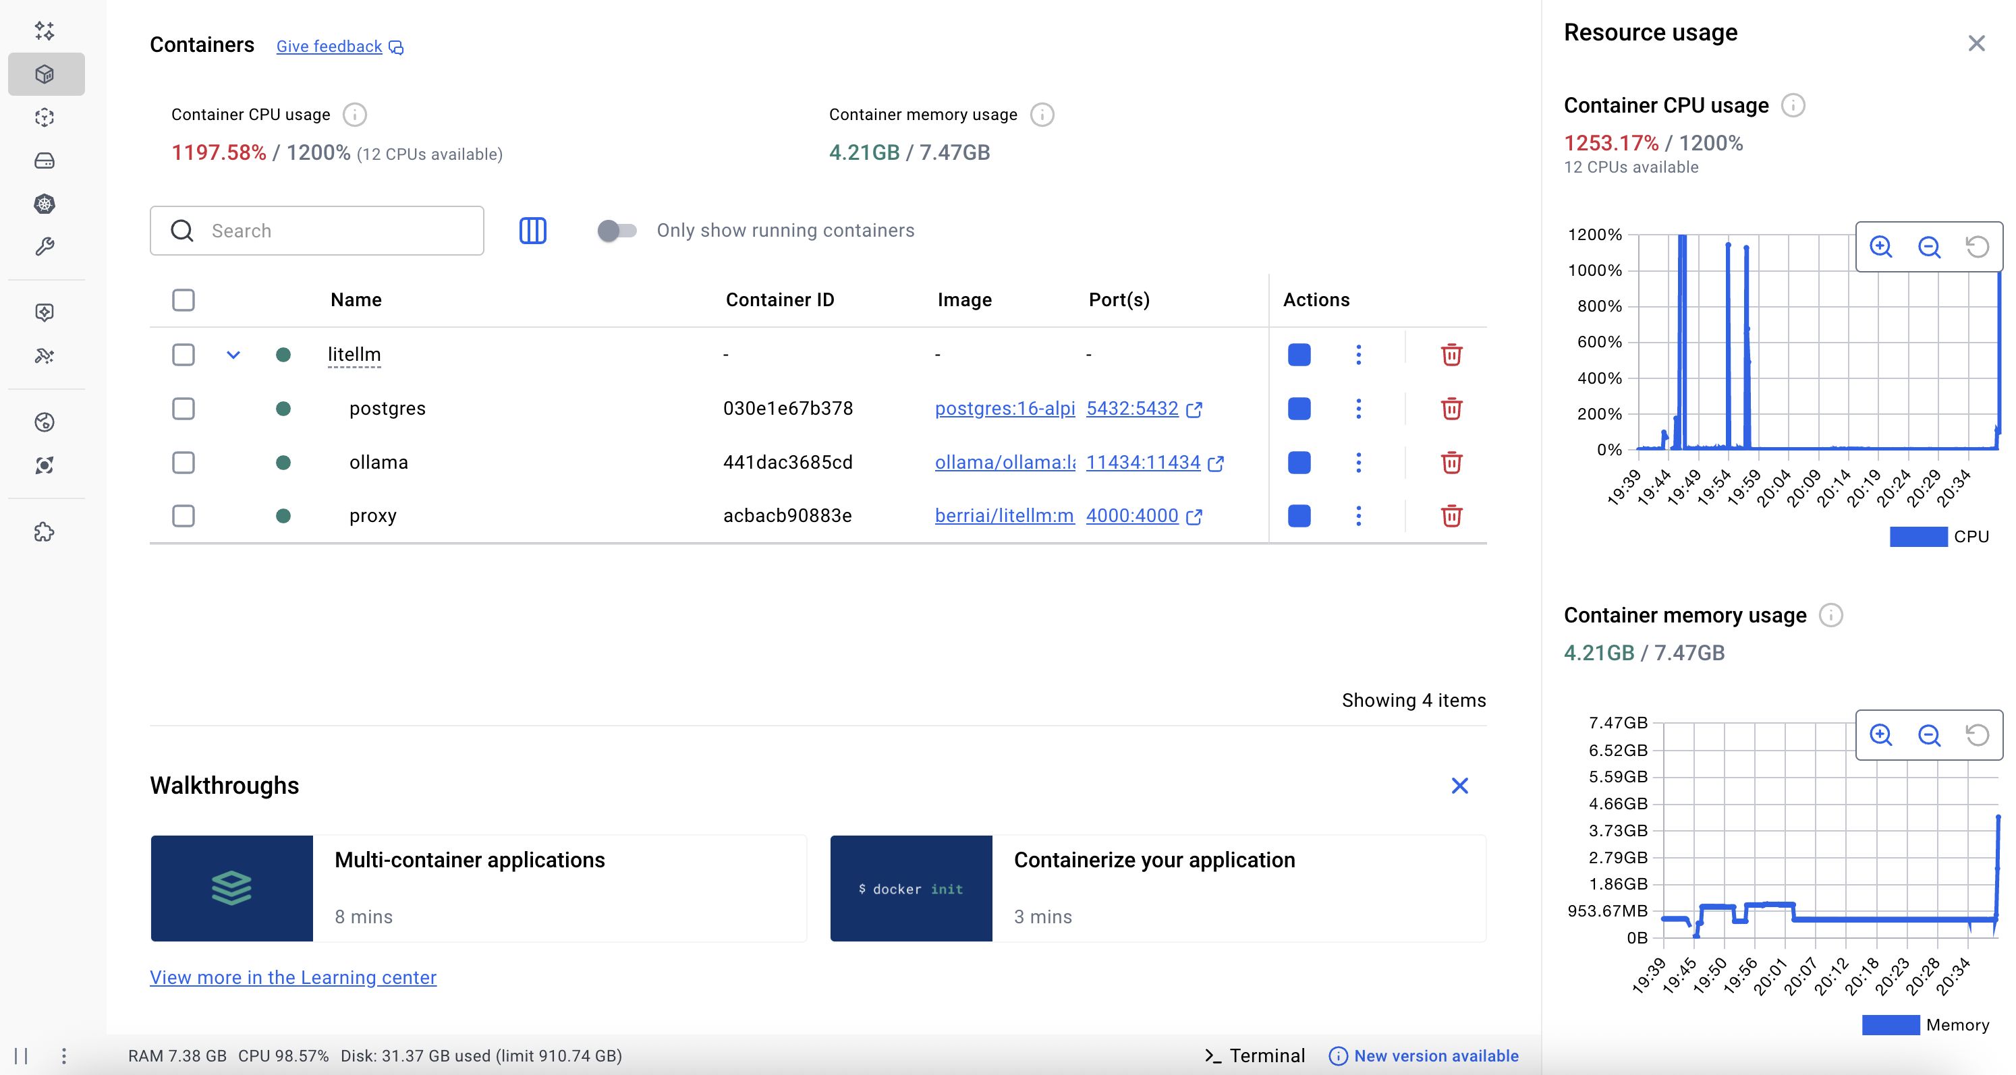Select all containers via the header checkbox
Image resolution: width=2016 pixels, height=1075 pixels.
pos(183,300)
